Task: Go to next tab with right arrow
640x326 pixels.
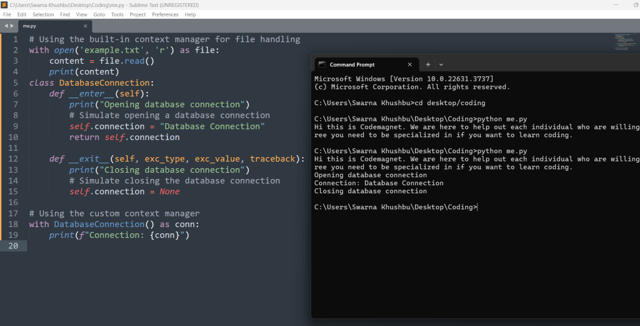Action: pos(12,26)
